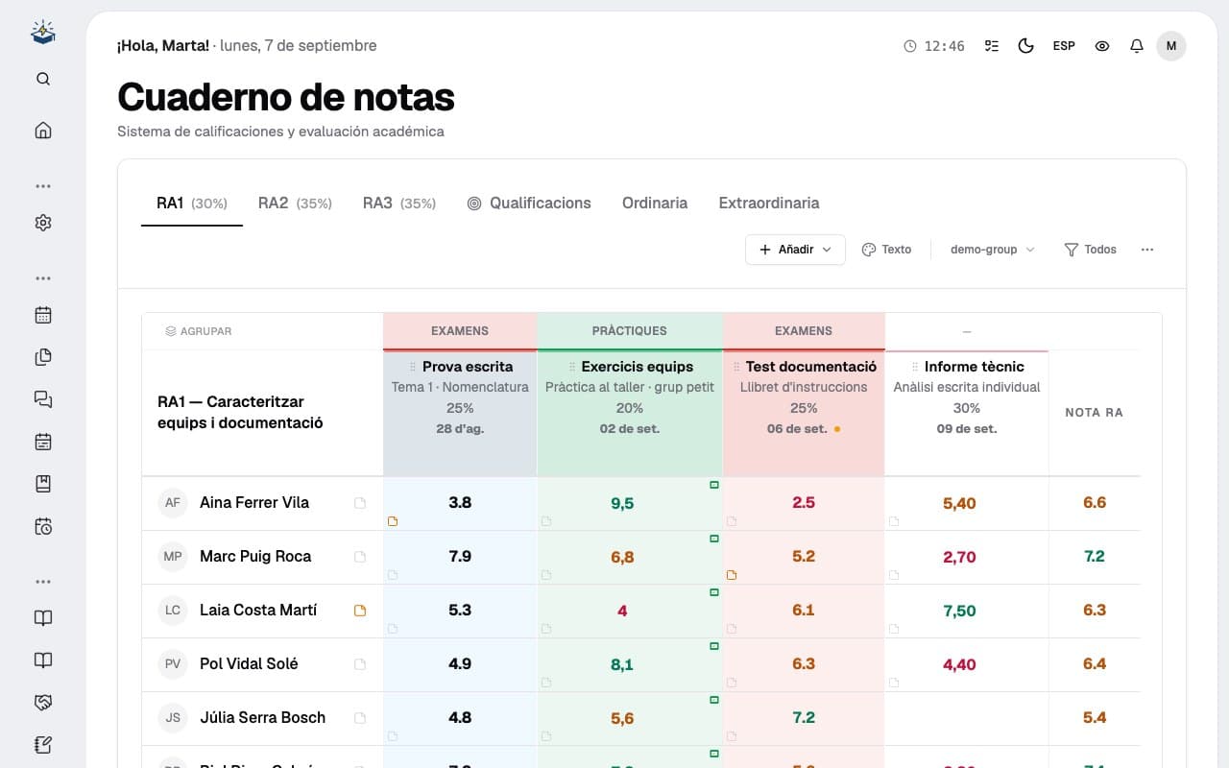Open the Todos filter dropdown
This screenshot has height=768, width=1229.
[x=1091, y=250]
